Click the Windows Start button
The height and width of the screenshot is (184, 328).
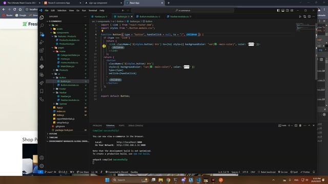tap(107, 180)
